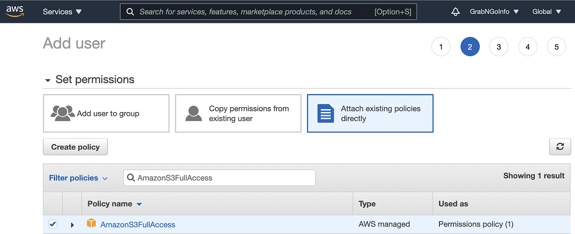Click the magnifier icon in top search bar
This screenshot has width=575, height=234.
[x=130, y=12]
